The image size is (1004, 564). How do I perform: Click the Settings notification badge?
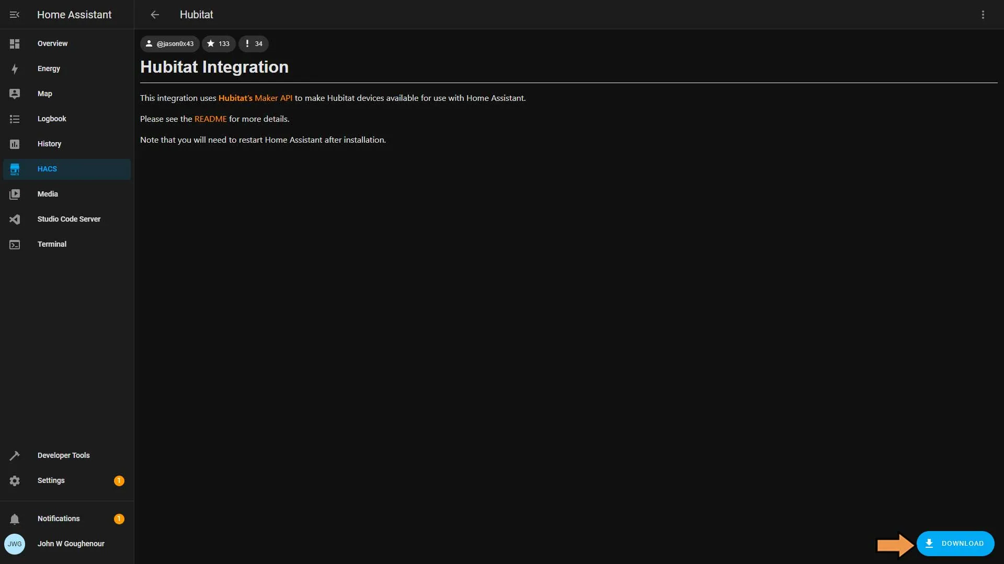119,481
